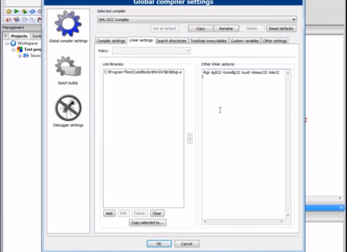Click the Copy selected to button
This screenshot has width=347, height=252.
(x=147, y=223)
